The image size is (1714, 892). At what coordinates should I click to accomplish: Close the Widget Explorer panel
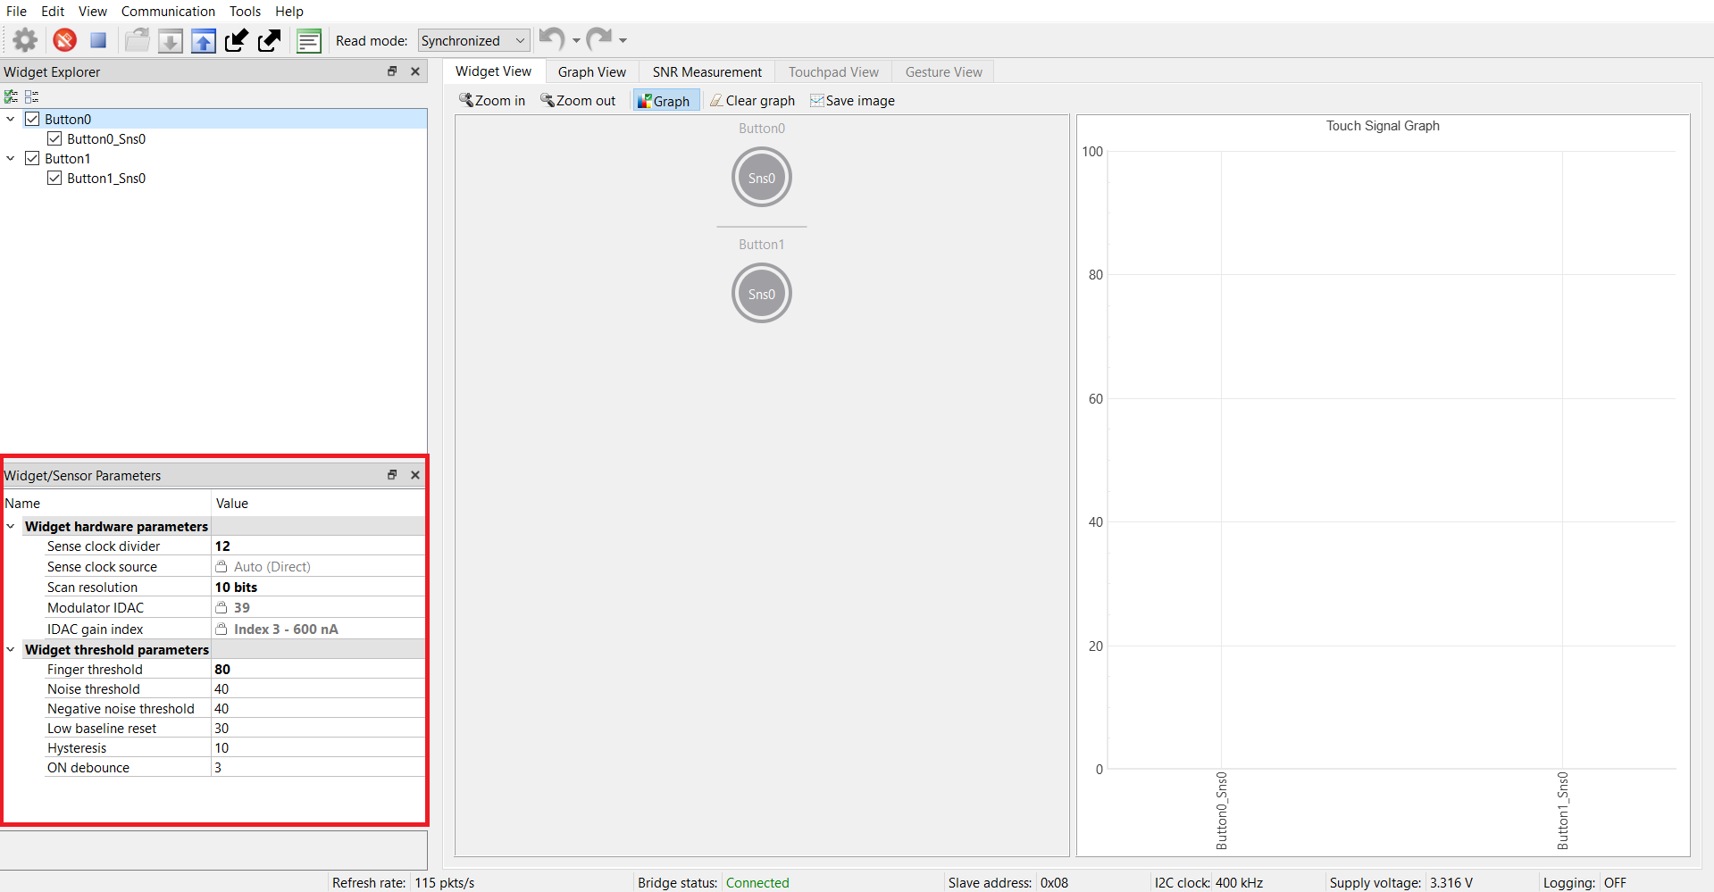point(415,71)
